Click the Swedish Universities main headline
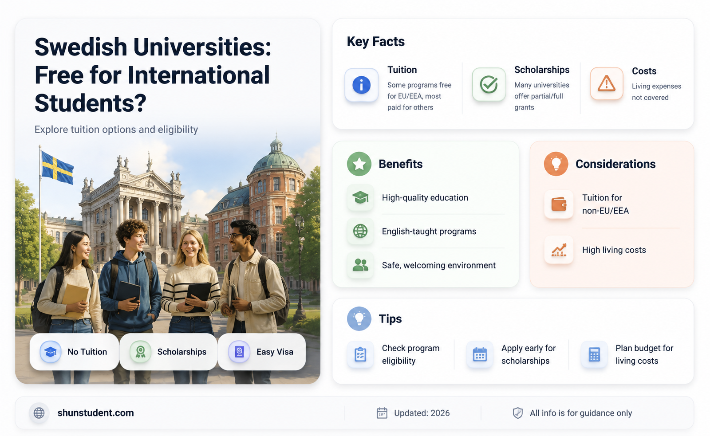The image size is (710, 436). (x=153, y=75)
